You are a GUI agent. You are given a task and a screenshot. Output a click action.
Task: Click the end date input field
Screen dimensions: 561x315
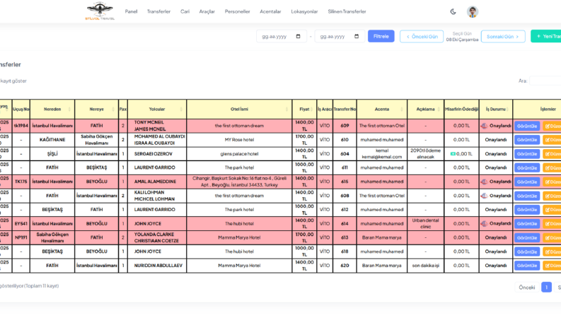(340, 37)
